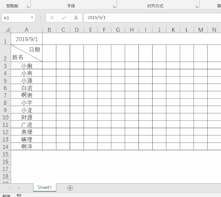Select the cell containing 燕珊
This screenshot has height=197, width=221.
click(27, 132)
